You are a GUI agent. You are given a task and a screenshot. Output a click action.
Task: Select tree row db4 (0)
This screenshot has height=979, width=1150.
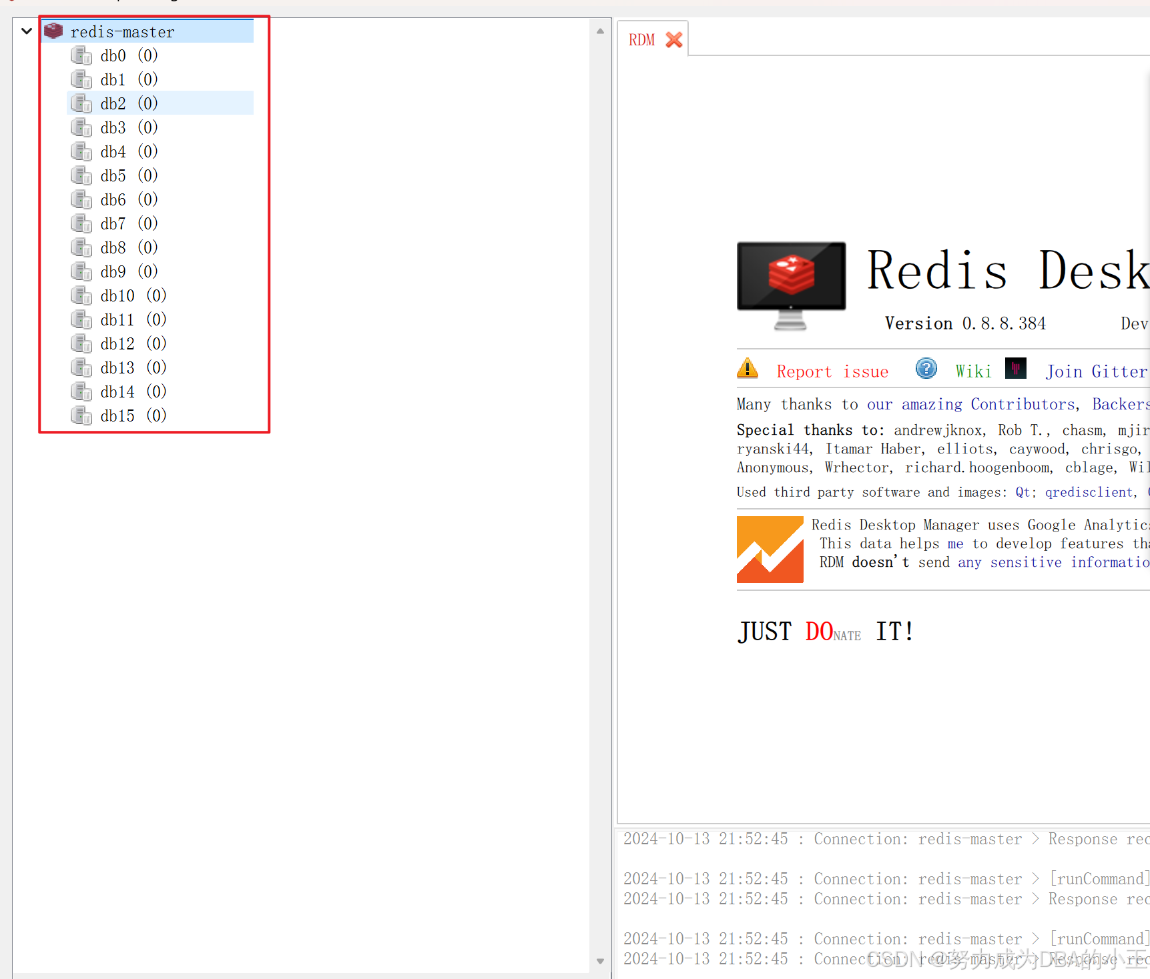coord(160,151)
